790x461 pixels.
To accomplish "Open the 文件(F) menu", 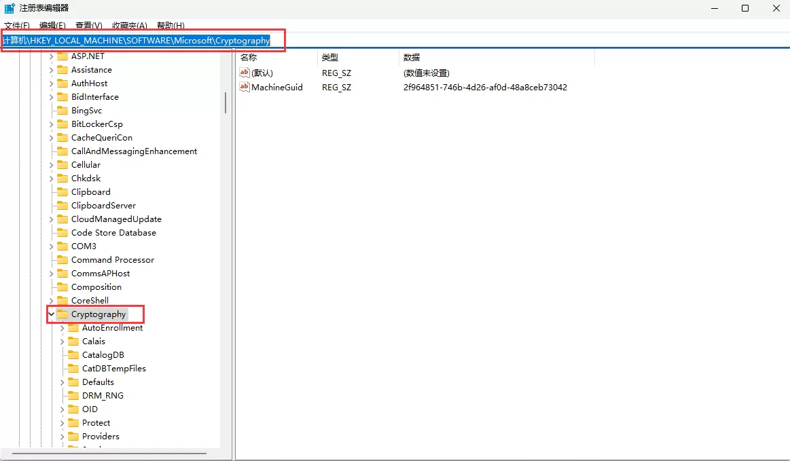I will pos(17,26).
